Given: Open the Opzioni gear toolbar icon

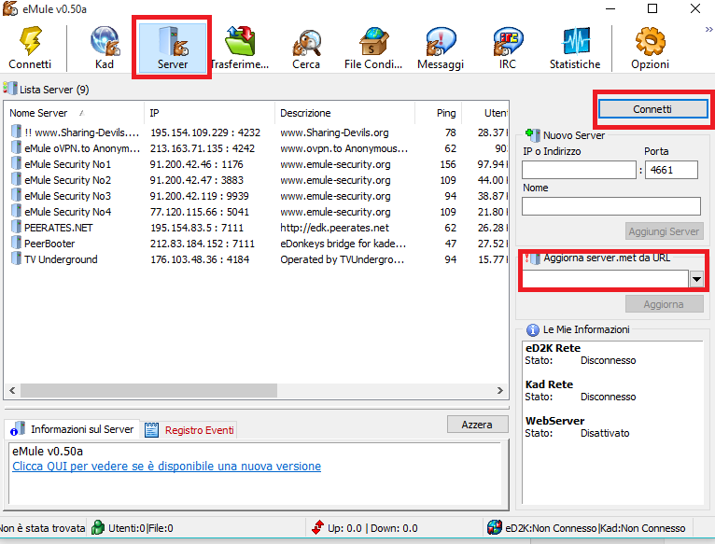Looking at the screenshot, I should tap(651, 41).
